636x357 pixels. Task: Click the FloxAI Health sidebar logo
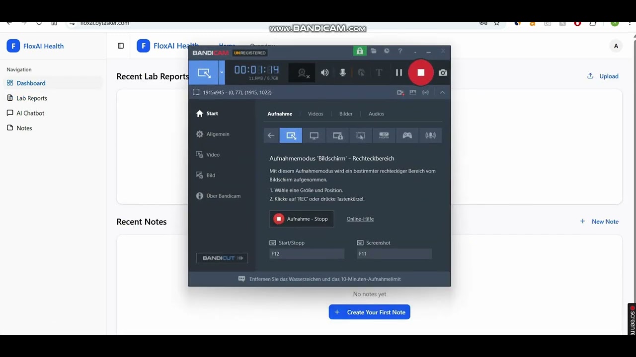(x=35, y=46)
